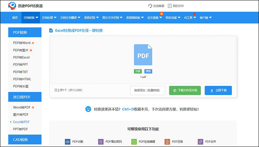
Task: Click the large blue PDF file icon
Action: pyautogui.click(x=143, y=55)
